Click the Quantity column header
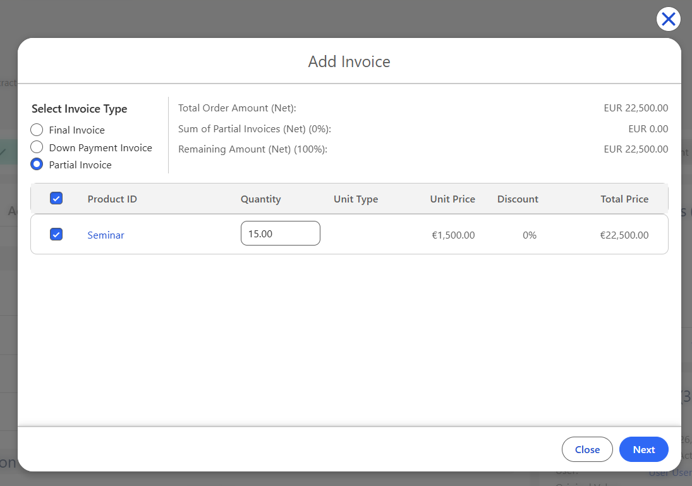 coord(261,199)
